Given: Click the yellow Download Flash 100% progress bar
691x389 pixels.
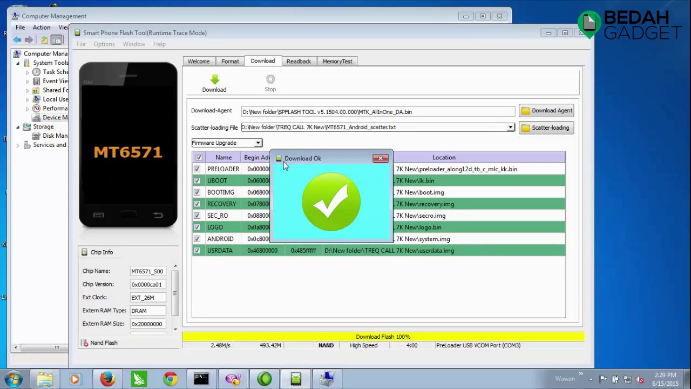Looking at the screenshot, I should pyautogui.click(x=383, y=337).
